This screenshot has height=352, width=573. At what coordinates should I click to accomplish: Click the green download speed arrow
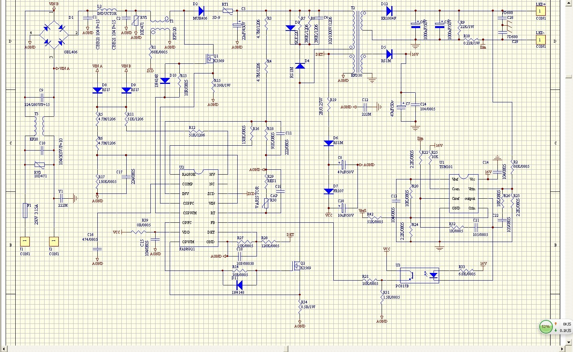point(556,330)
